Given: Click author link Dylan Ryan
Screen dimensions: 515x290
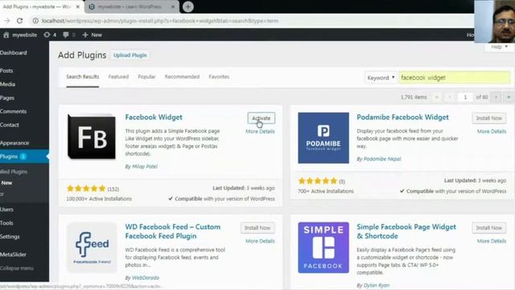Looking at the screenshot, I should click(377, 285).
